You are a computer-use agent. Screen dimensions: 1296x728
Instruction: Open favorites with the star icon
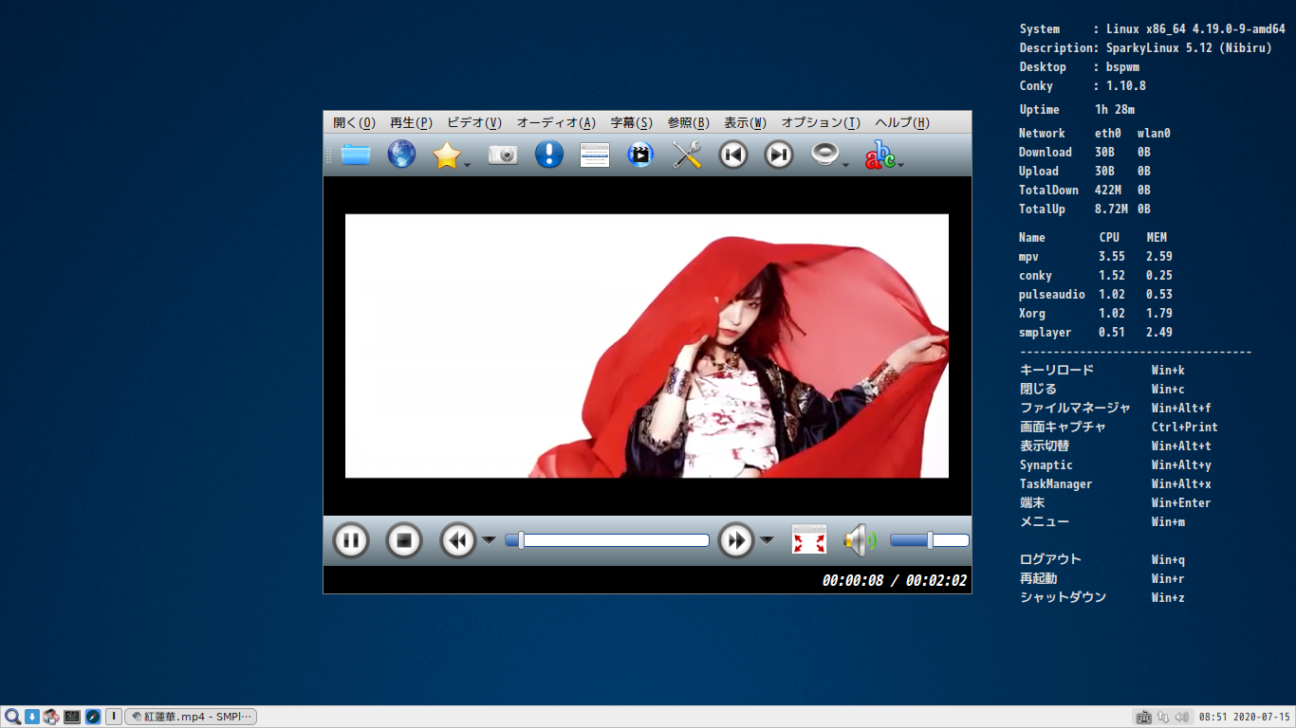pyautogui.click(x=446, y=155)
